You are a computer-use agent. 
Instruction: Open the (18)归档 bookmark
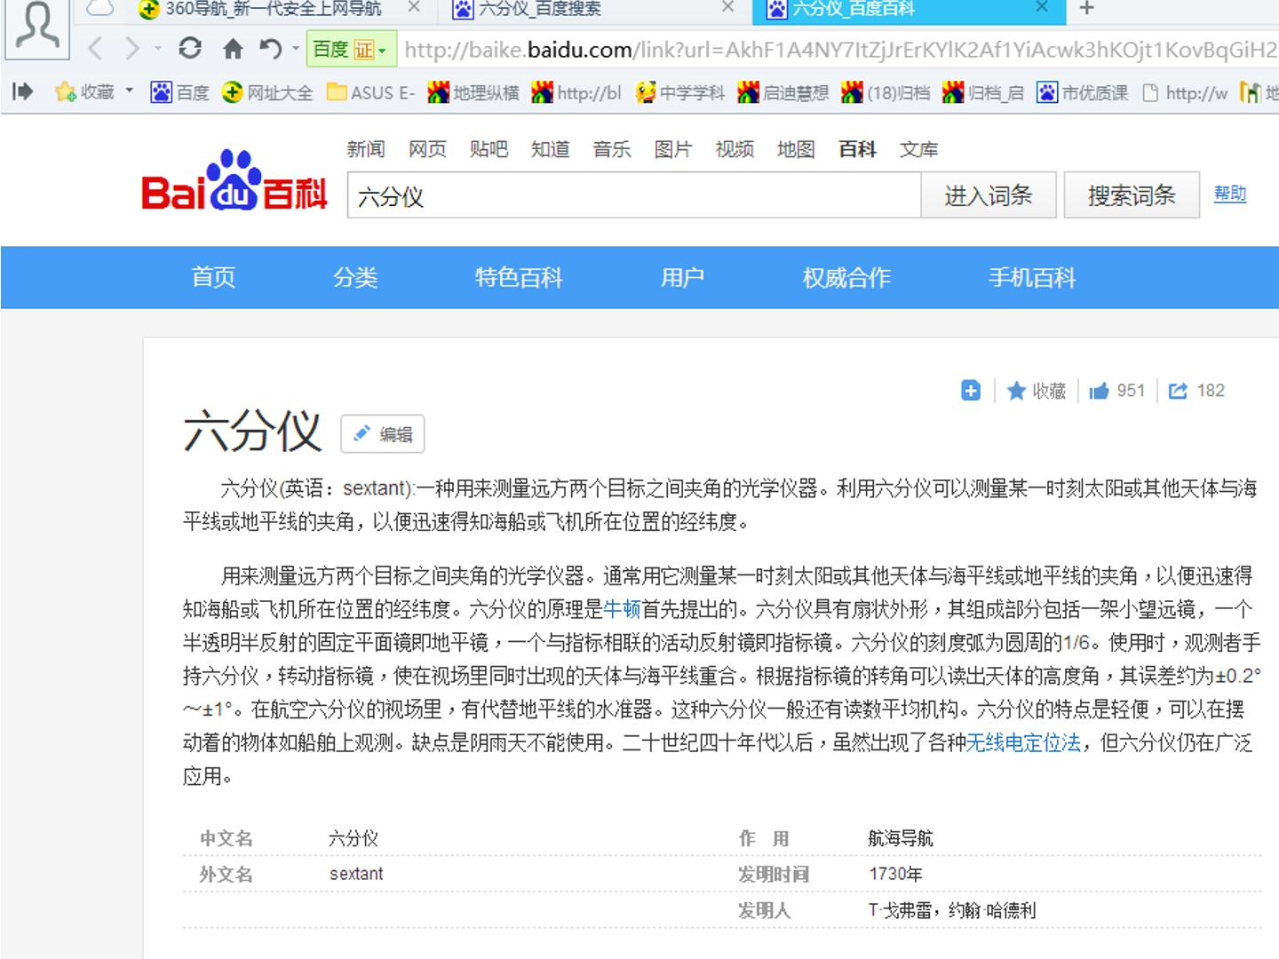pyautogui.click(x=886, y=92)
